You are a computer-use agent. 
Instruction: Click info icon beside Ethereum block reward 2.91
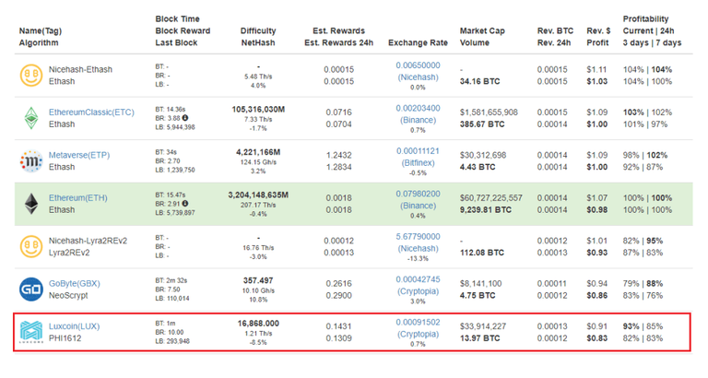pos(185,204)
